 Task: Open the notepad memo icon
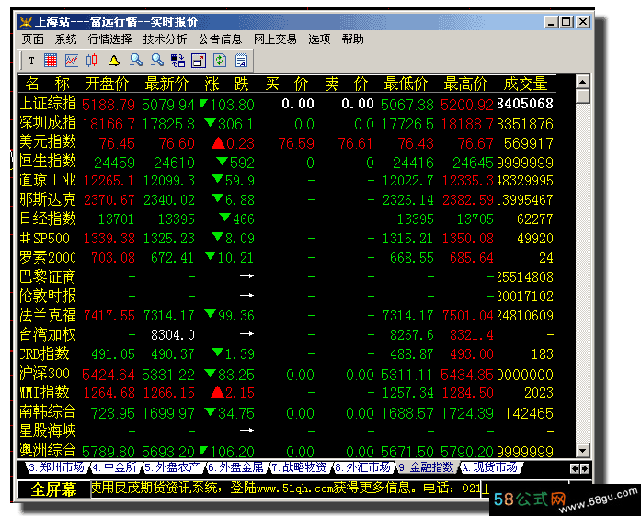pos(241,61)
